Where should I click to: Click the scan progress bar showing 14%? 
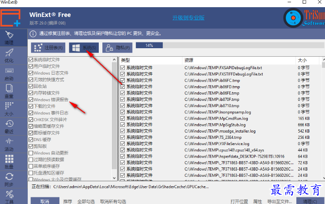point(230,46)
